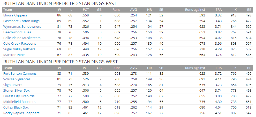Open Belle Plaine Musketeers link
The image size is (256, 117).
22,38
